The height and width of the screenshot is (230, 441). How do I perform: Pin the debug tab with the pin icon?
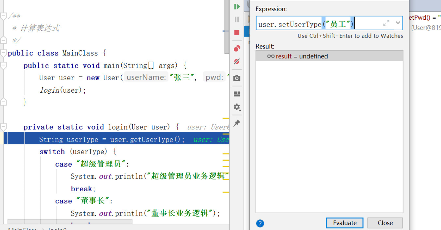237,123
